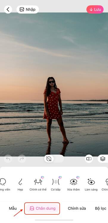
Task: Tap the back arrow button
Action: coord(8,10)
